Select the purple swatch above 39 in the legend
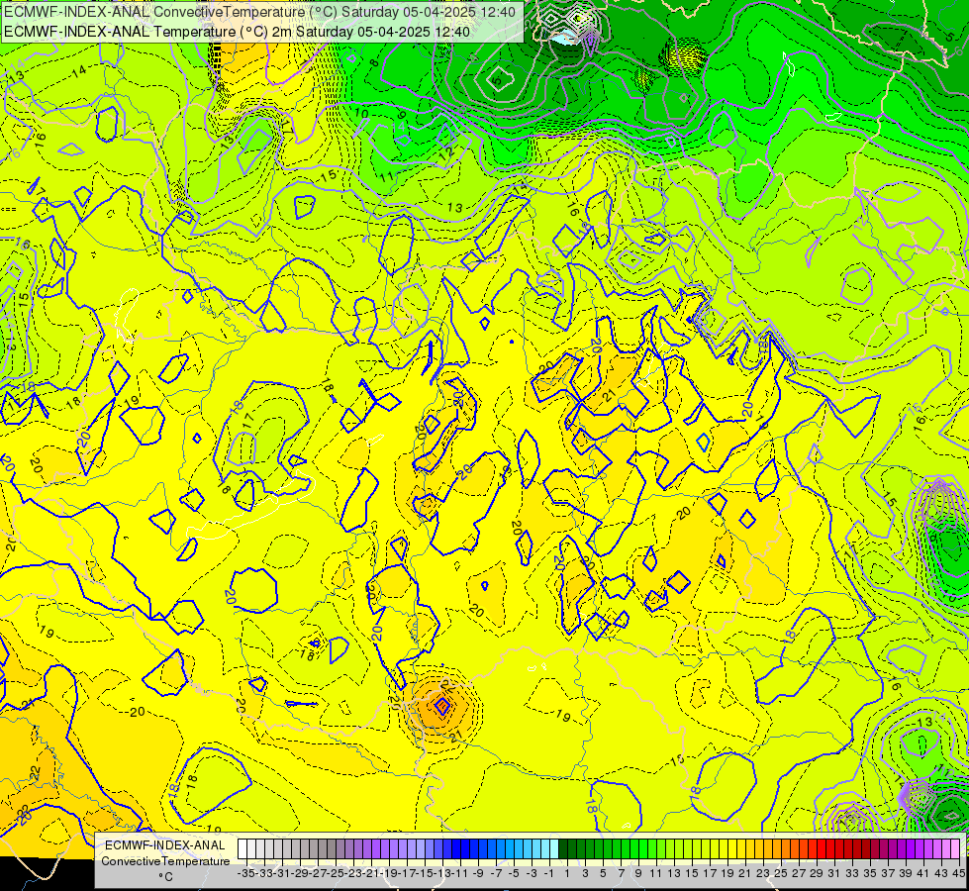The width and height of the screenshot is (969, 891). 901,849
